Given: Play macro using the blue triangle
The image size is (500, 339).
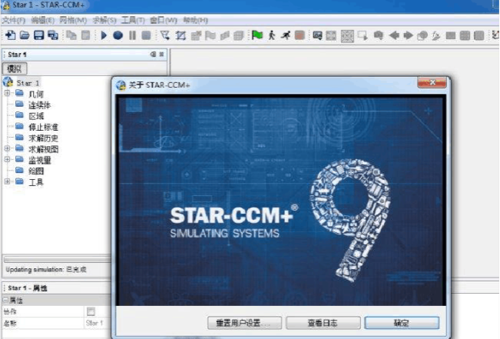Looking at the screenshot, I should (104, 35).
